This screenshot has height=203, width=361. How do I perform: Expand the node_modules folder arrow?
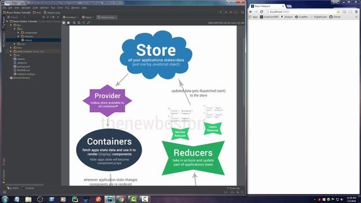[11, 51]
